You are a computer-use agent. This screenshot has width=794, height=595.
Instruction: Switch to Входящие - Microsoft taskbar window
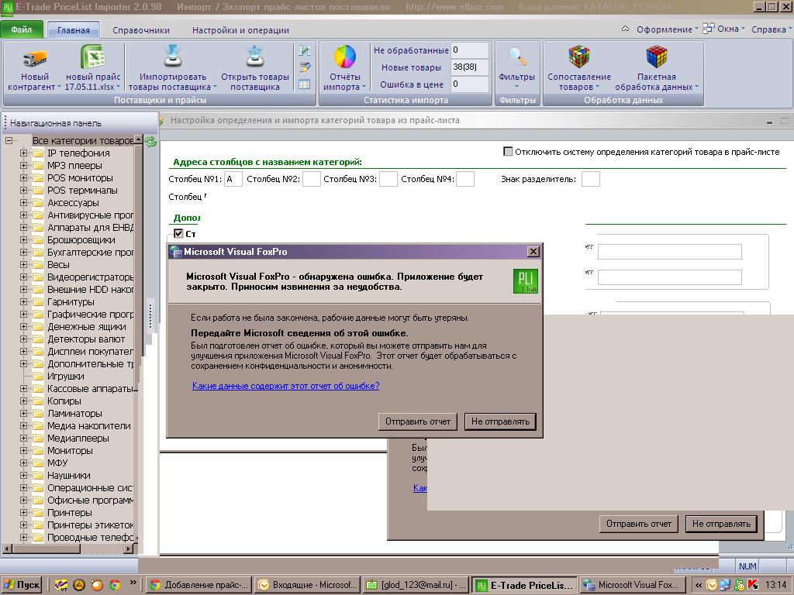click(x=307, y=585)
